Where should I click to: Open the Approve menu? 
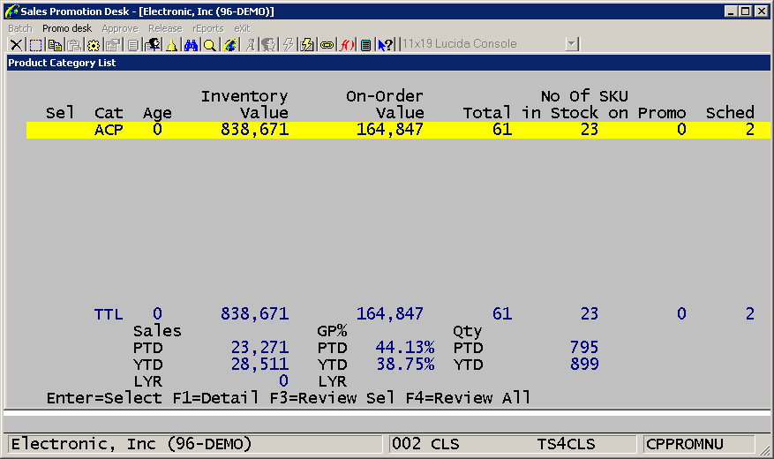click(x=120, y=28)
